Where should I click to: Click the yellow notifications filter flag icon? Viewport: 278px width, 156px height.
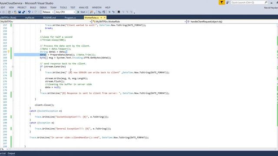click(x=222, y=3)
